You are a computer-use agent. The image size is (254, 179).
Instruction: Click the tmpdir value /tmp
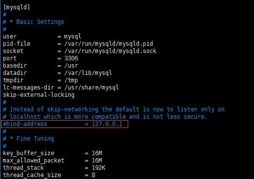(71, 80)
